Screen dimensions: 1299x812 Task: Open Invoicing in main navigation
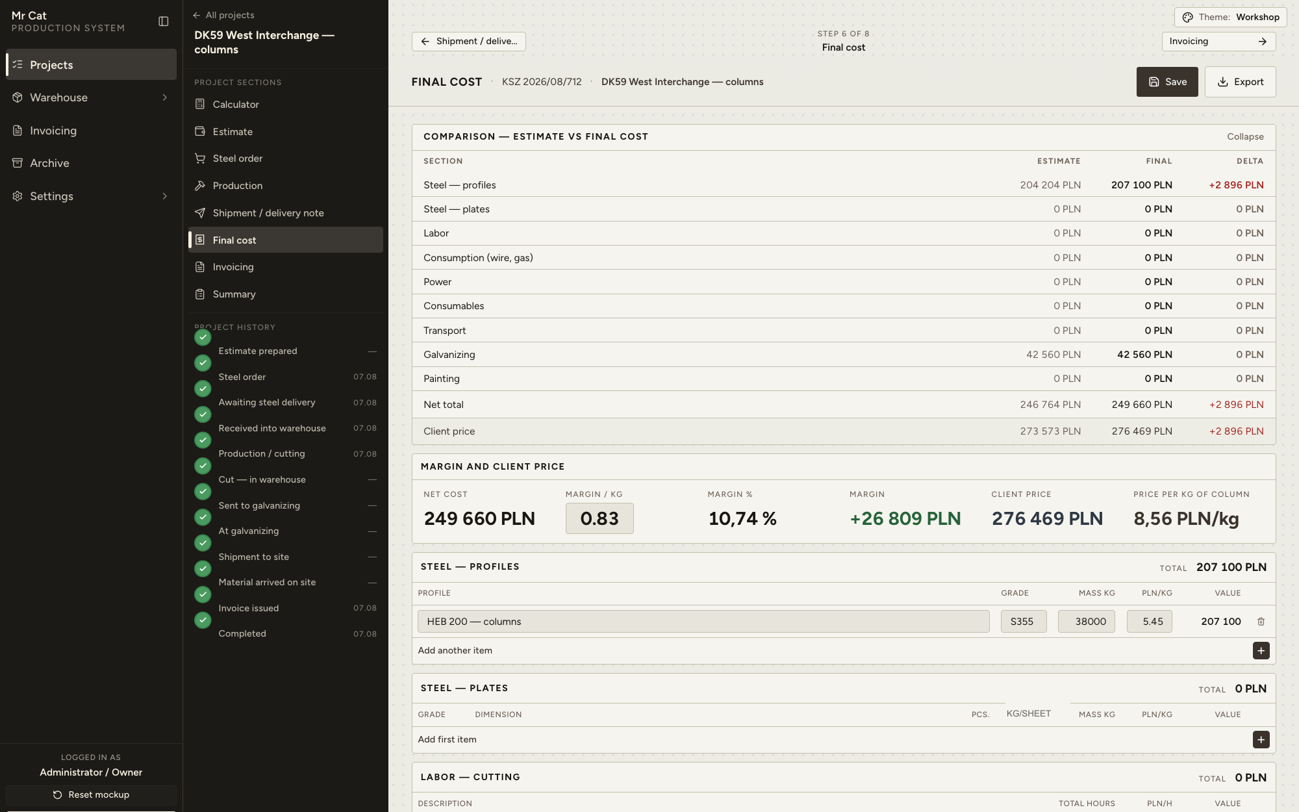pos(91,131)
